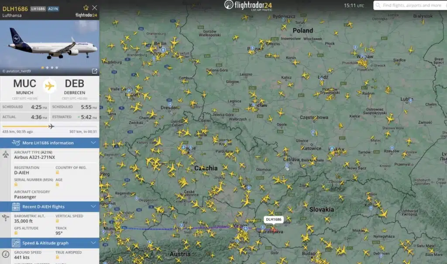Select the second photo carousel dot
This screenshot has height=264, width=447.
click(x=47, y=67)
